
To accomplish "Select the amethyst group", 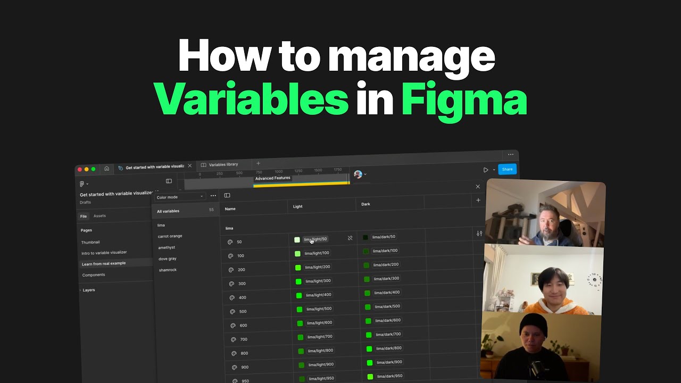I will (167, 247).
